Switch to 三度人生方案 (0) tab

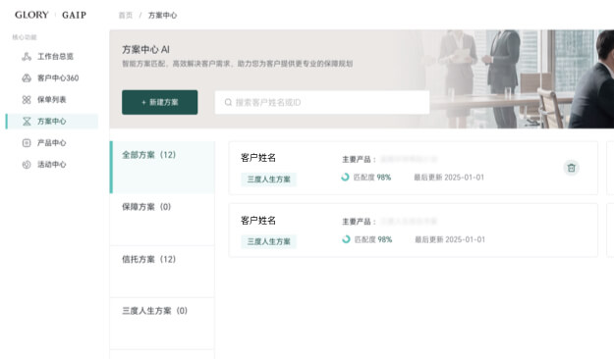click(x=162, y=324)
